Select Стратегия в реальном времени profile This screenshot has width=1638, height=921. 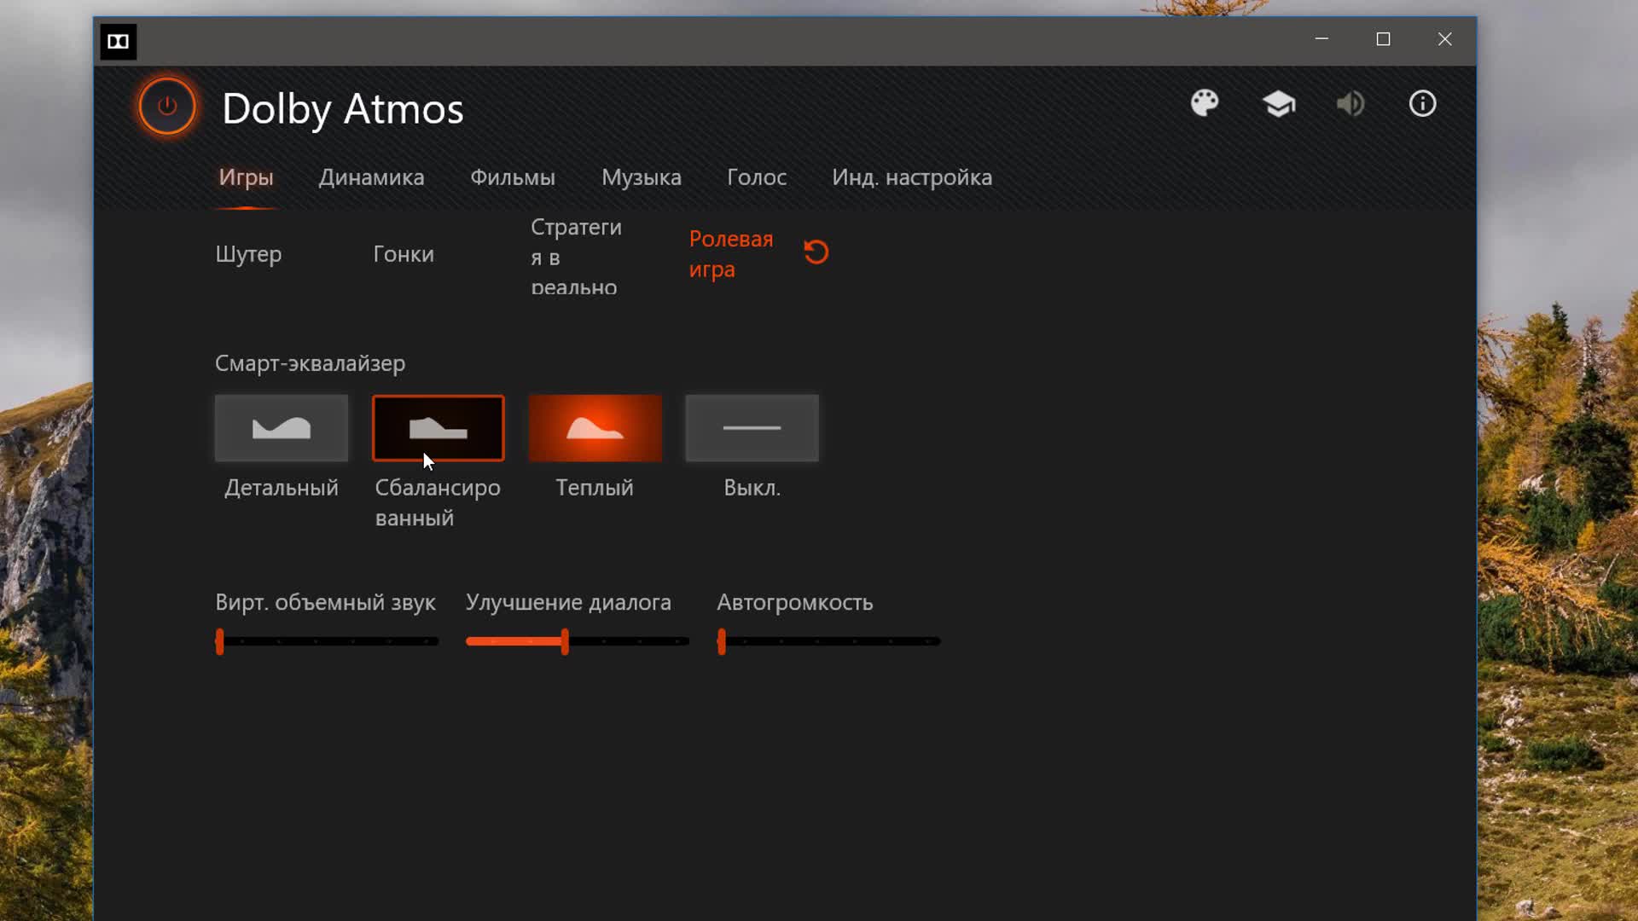point(576,256)
